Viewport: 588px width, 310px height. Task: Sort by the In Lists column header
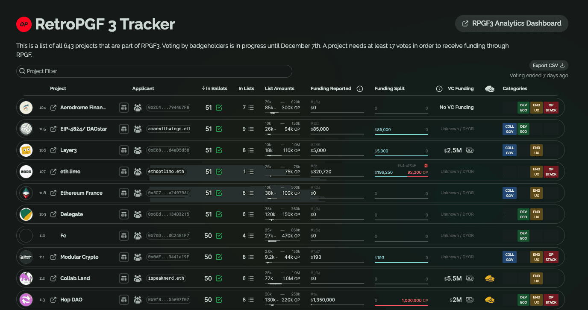246,88
